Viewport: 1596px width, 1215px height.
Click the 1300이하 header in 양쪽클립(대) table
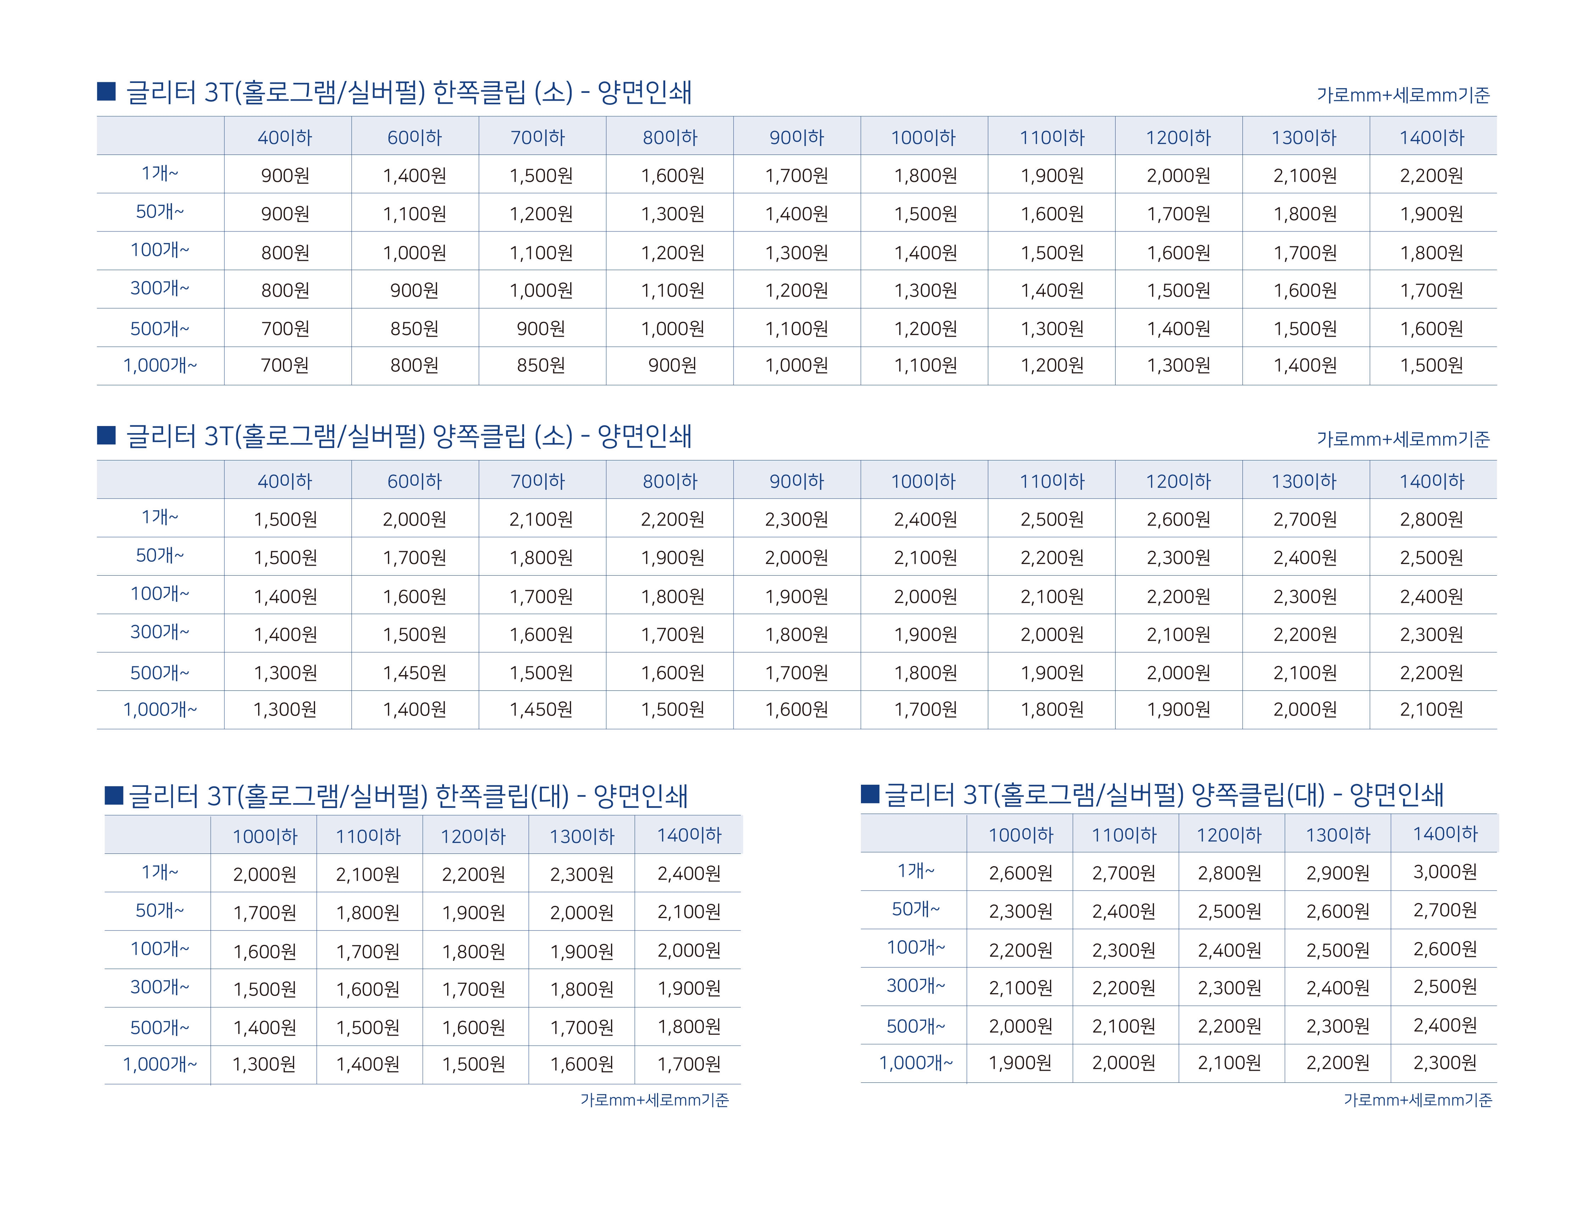1338,835
